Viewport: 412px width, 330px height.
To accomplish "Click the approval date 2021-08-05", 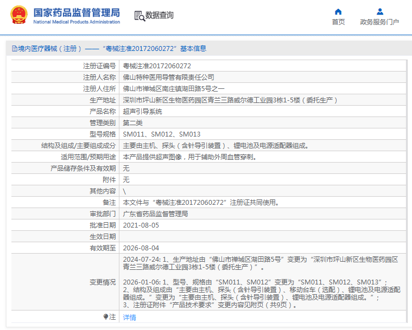I will click(141, 225).
